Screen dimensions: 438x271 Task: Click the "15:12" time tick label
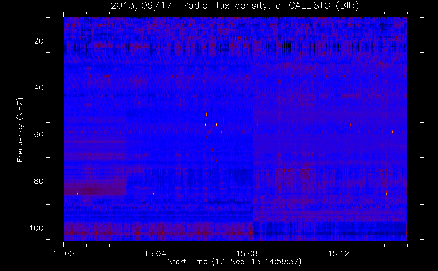click(339, 254)
